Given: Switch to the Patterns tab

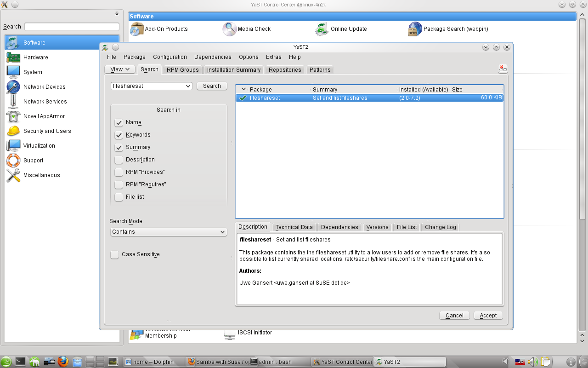Looking at the screenshot, I should [320, 70].
